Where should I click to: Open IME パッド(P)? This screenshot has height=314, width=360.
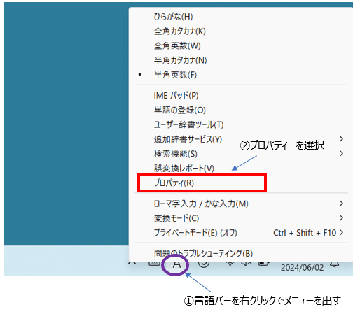click(x=176, y=96)
